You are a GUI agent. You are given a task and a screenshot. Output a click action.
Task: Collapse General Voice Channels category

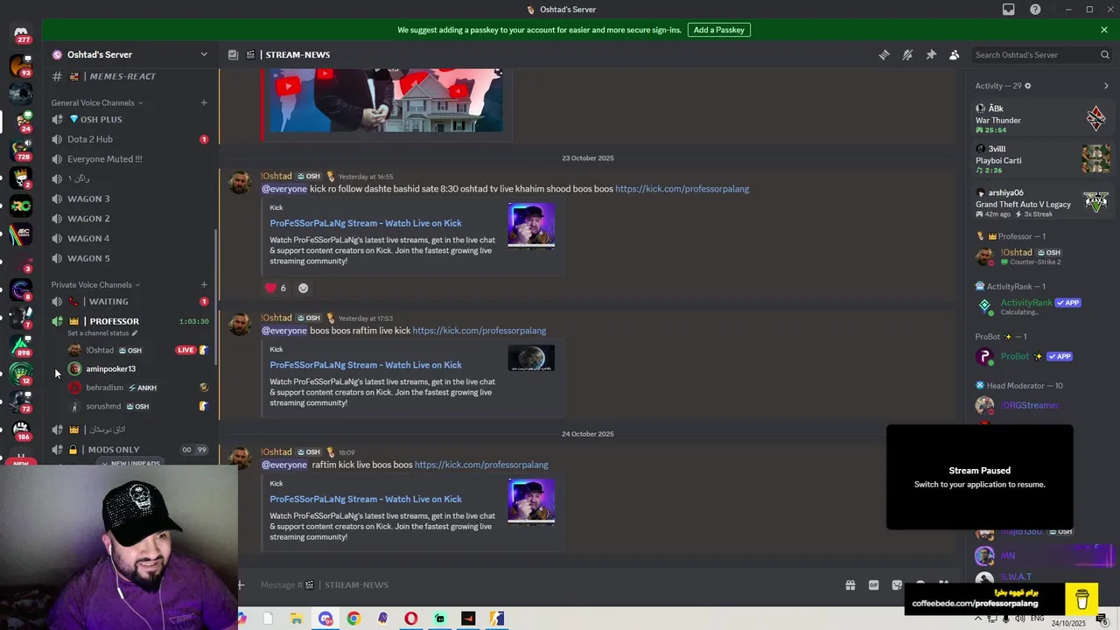pos(96,102)
